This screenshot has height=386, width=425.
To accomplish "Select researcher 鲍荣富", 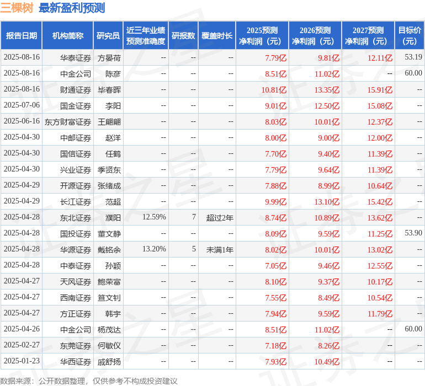I will pos(109,282).
